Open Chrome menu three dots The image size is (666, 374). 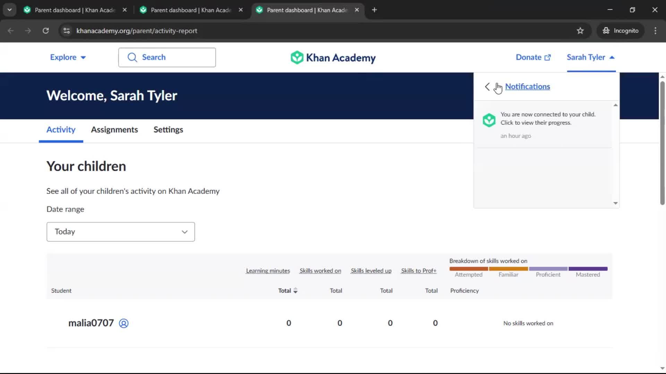tap(655, 31)
